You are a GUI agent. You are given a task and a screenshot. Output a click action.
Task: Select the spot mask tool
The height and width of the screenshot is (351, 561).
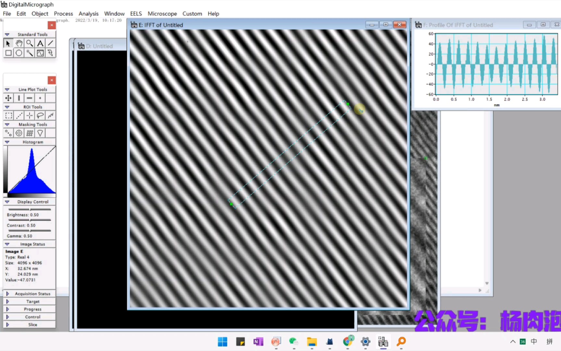[x=8, y=133]
